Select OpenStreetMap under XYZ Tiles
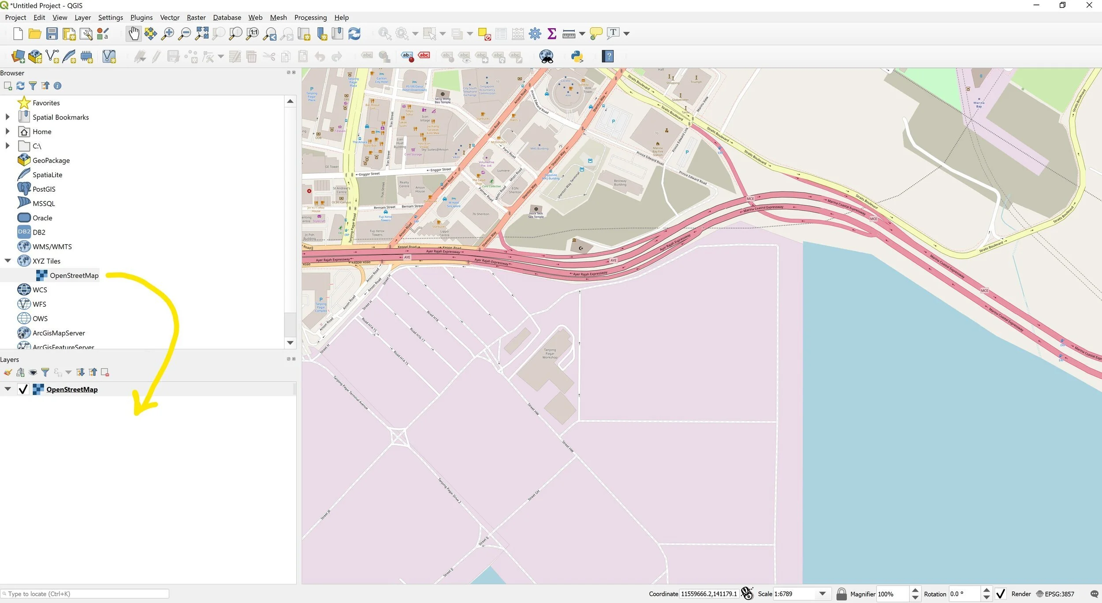1102x603 pixels. click(x=74, y=275)
